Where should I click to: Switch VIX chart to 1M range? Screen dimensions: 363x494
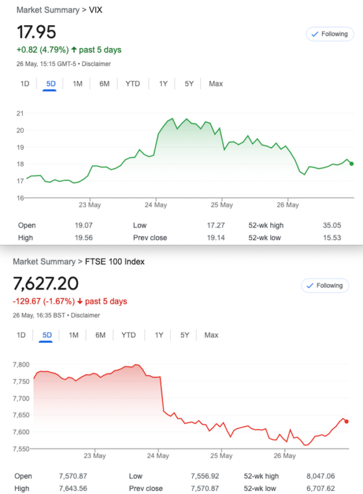[77, 84]
